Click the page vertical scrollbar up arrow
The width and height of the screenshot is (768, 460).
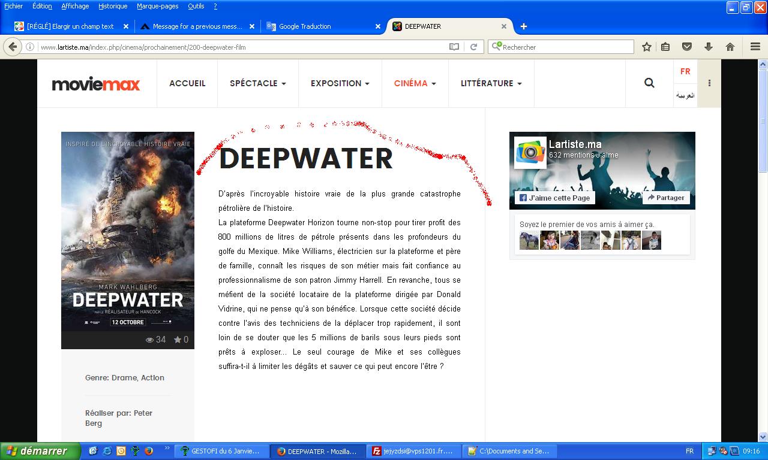[763, 64]
